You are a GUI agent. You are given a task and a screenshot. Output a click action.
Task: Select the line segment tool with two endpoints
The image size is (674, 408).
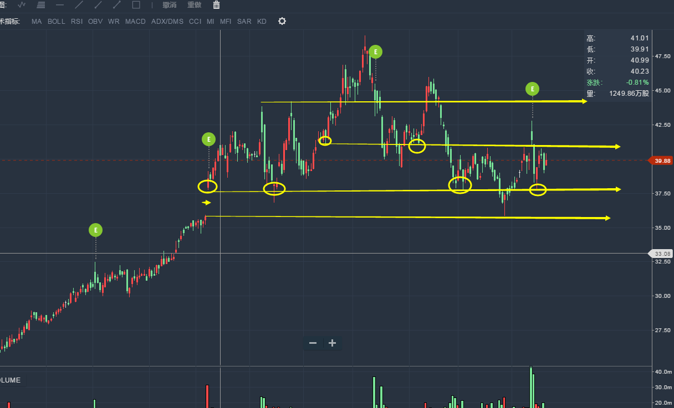[x=117, y=5]
